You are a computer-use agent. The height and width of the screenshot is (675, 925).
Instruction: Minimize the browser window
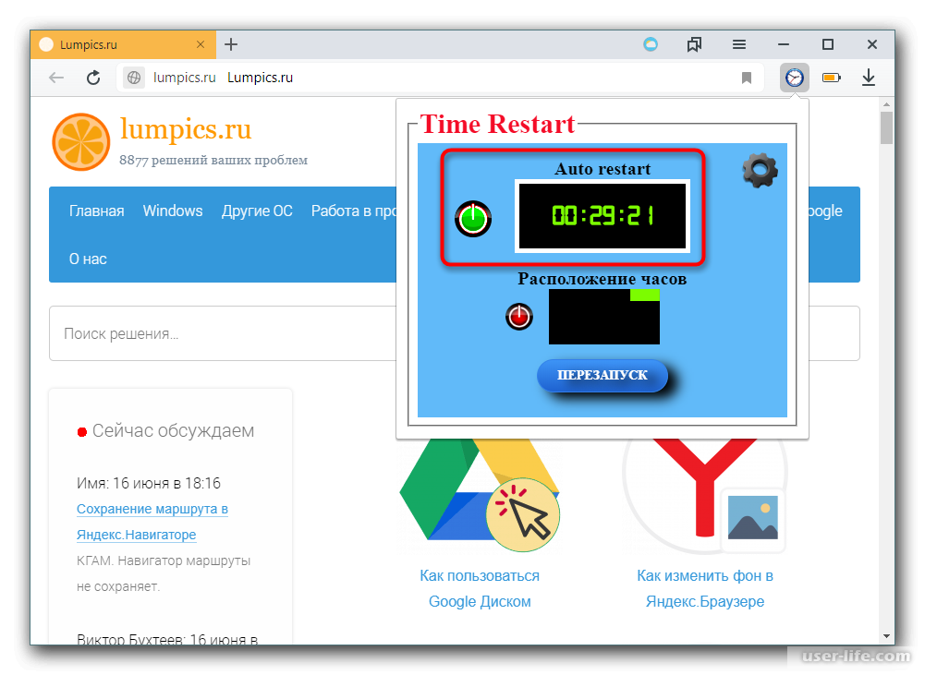click(784, 44)
